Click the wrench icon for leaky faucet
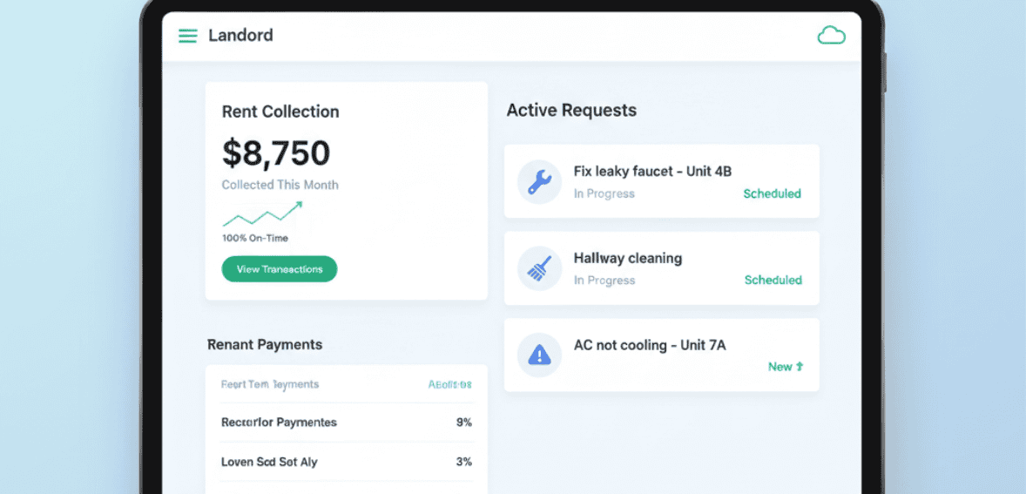Image resolution: width=1026 pixels, height=494 pixels. tap(539, 182)
